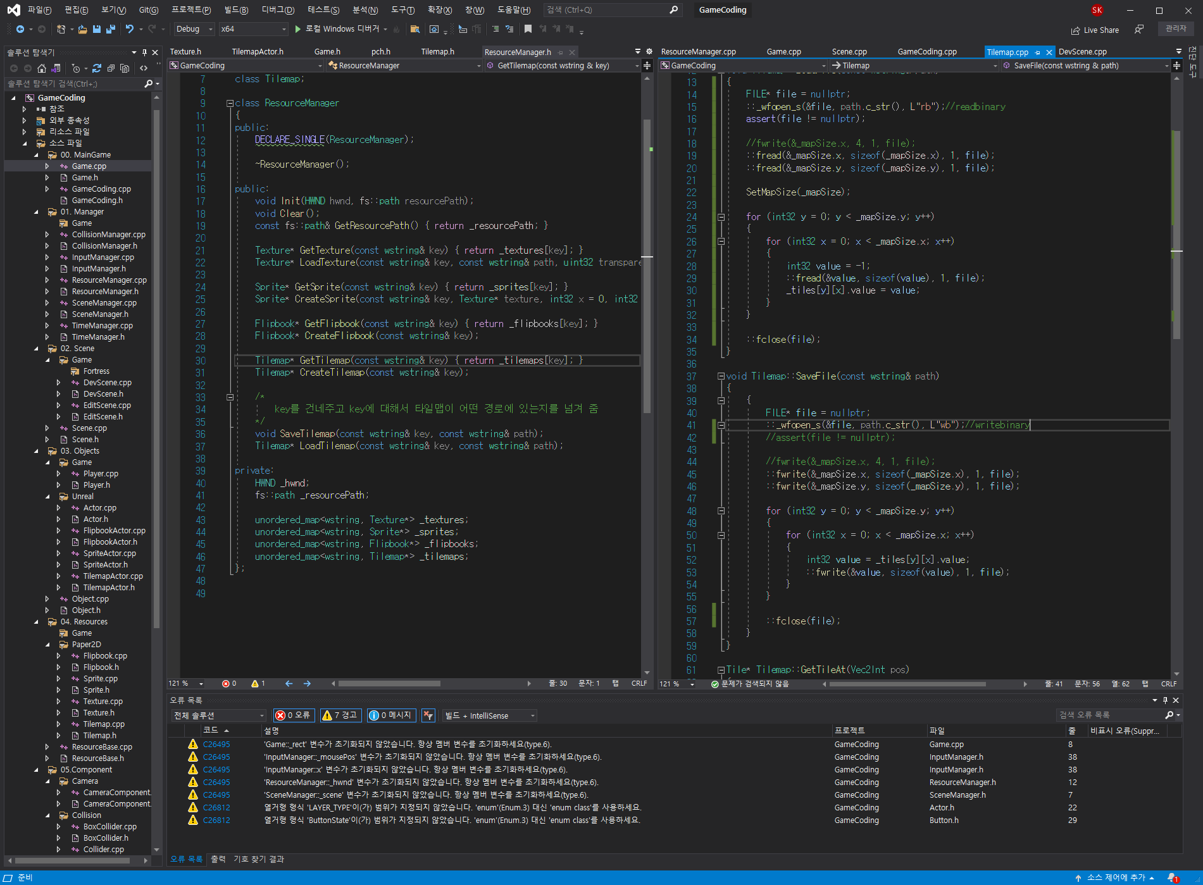
Task: Collapse the 01. Manager folder
Action: [x=36, y=212]
